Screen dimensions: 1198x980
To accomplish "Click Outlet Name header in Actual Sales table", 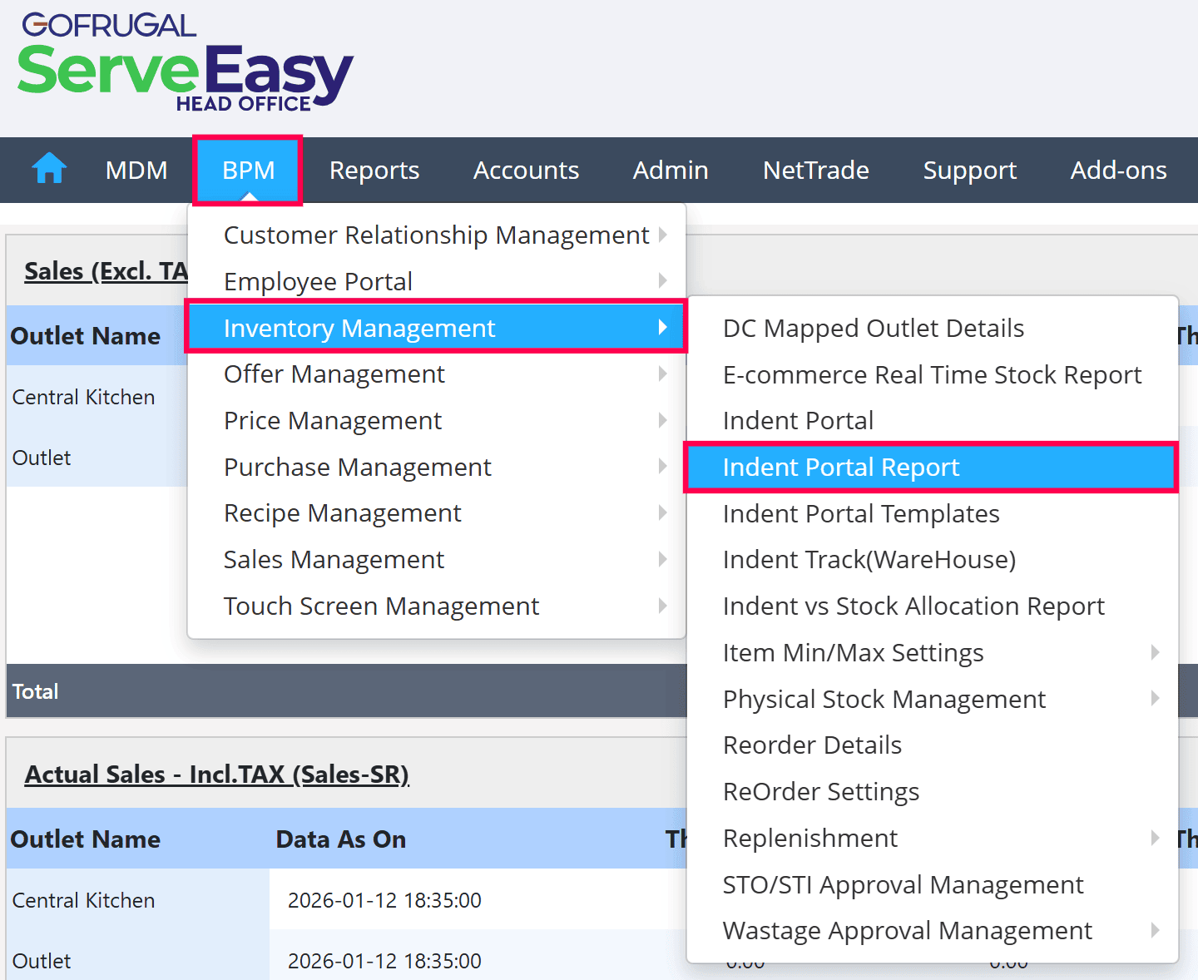I will 86,839.
